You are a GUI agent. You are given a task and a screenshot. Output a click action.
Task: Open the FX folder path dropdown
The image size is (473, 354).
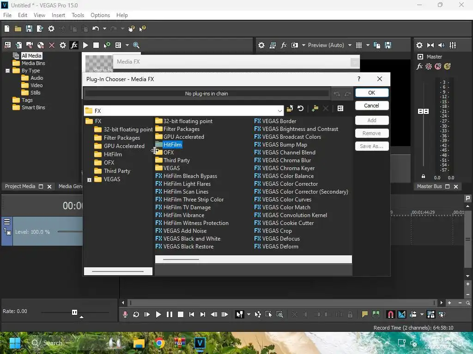click(x=279, y=111)
